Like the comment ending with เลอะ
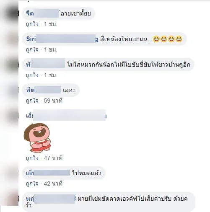 (32, 101)
